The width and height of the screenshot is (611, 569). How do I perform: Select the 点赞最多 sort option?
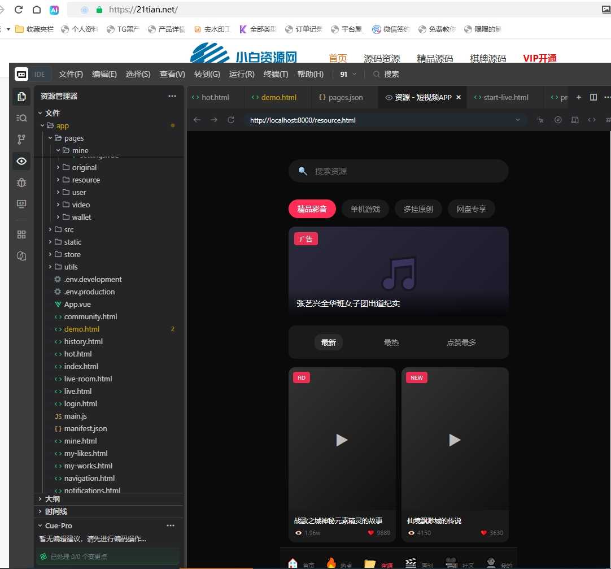coord(461,342)
